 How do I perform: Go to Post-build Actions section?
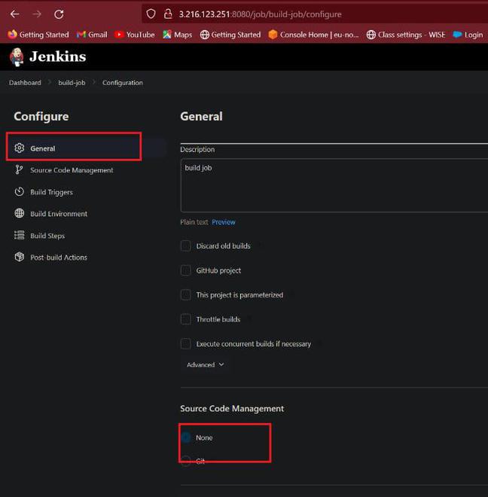click(59, 258)
